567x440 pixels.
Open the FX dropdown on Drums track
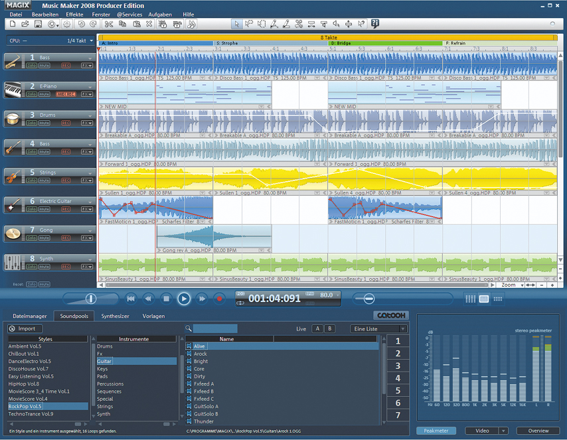tap(87, 123)
